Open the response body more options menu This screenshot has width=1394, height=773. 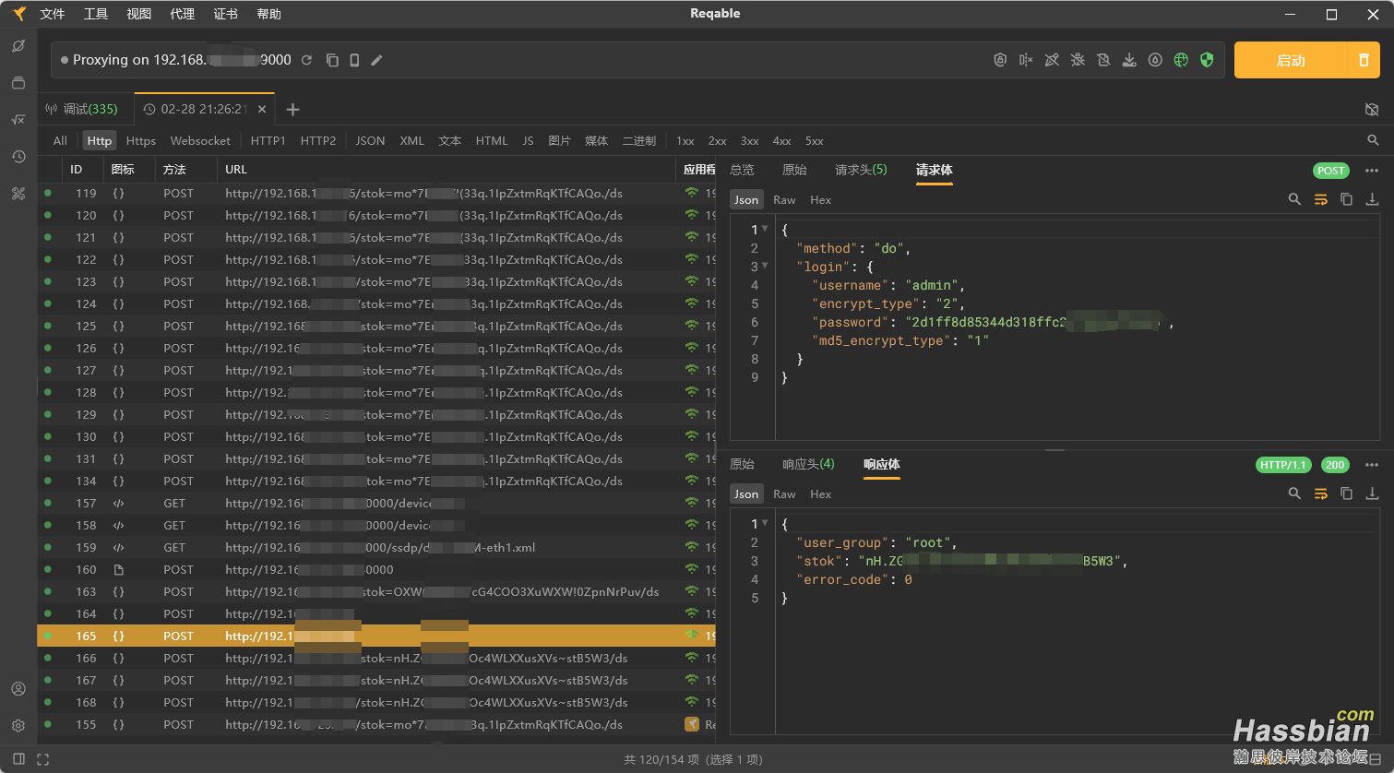1372,465
